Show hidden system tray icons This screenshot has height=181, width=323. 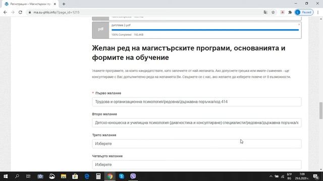(x=271, y=176)
